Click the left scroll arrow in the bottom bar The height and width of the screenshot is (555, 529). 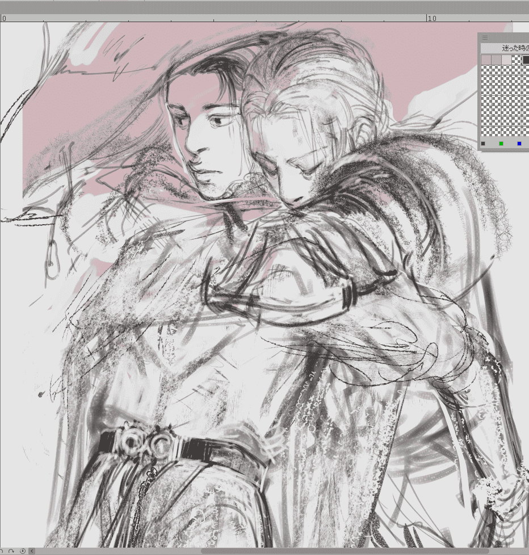click(x=32, y=550)
